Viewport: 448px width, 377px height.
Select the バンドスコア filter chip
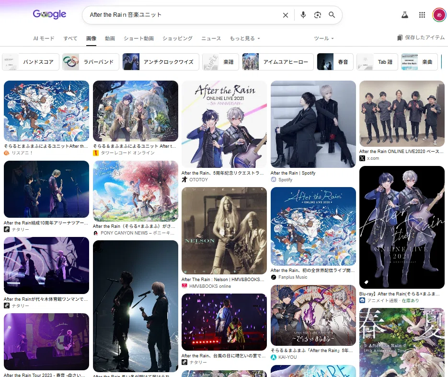click(x=31, y=62)
